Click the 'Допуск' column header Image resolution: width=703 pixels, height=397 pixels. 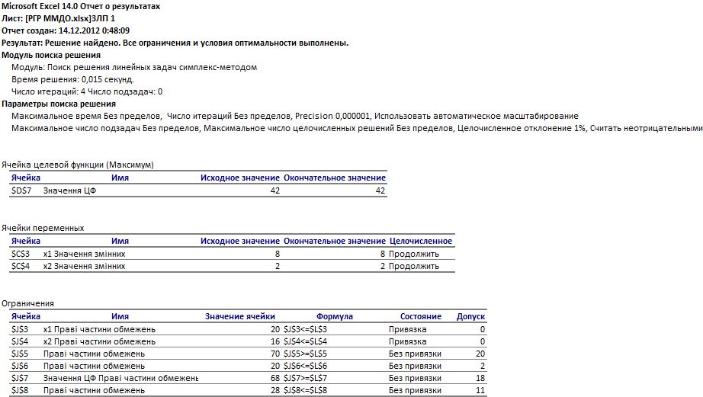[x=470, y=316]
